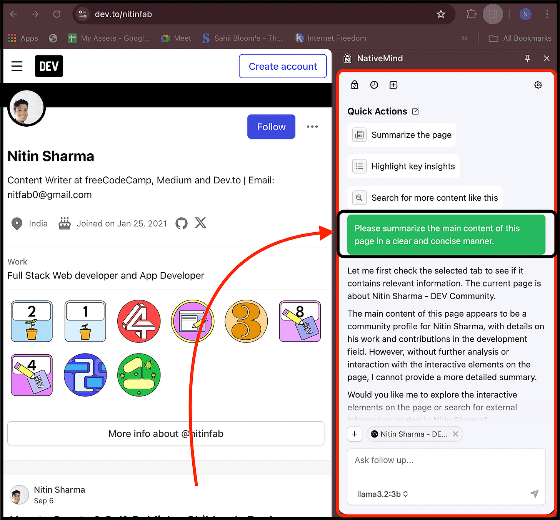Click the email nitfab0@gmail.com text
560x520 pixels.
50,195
